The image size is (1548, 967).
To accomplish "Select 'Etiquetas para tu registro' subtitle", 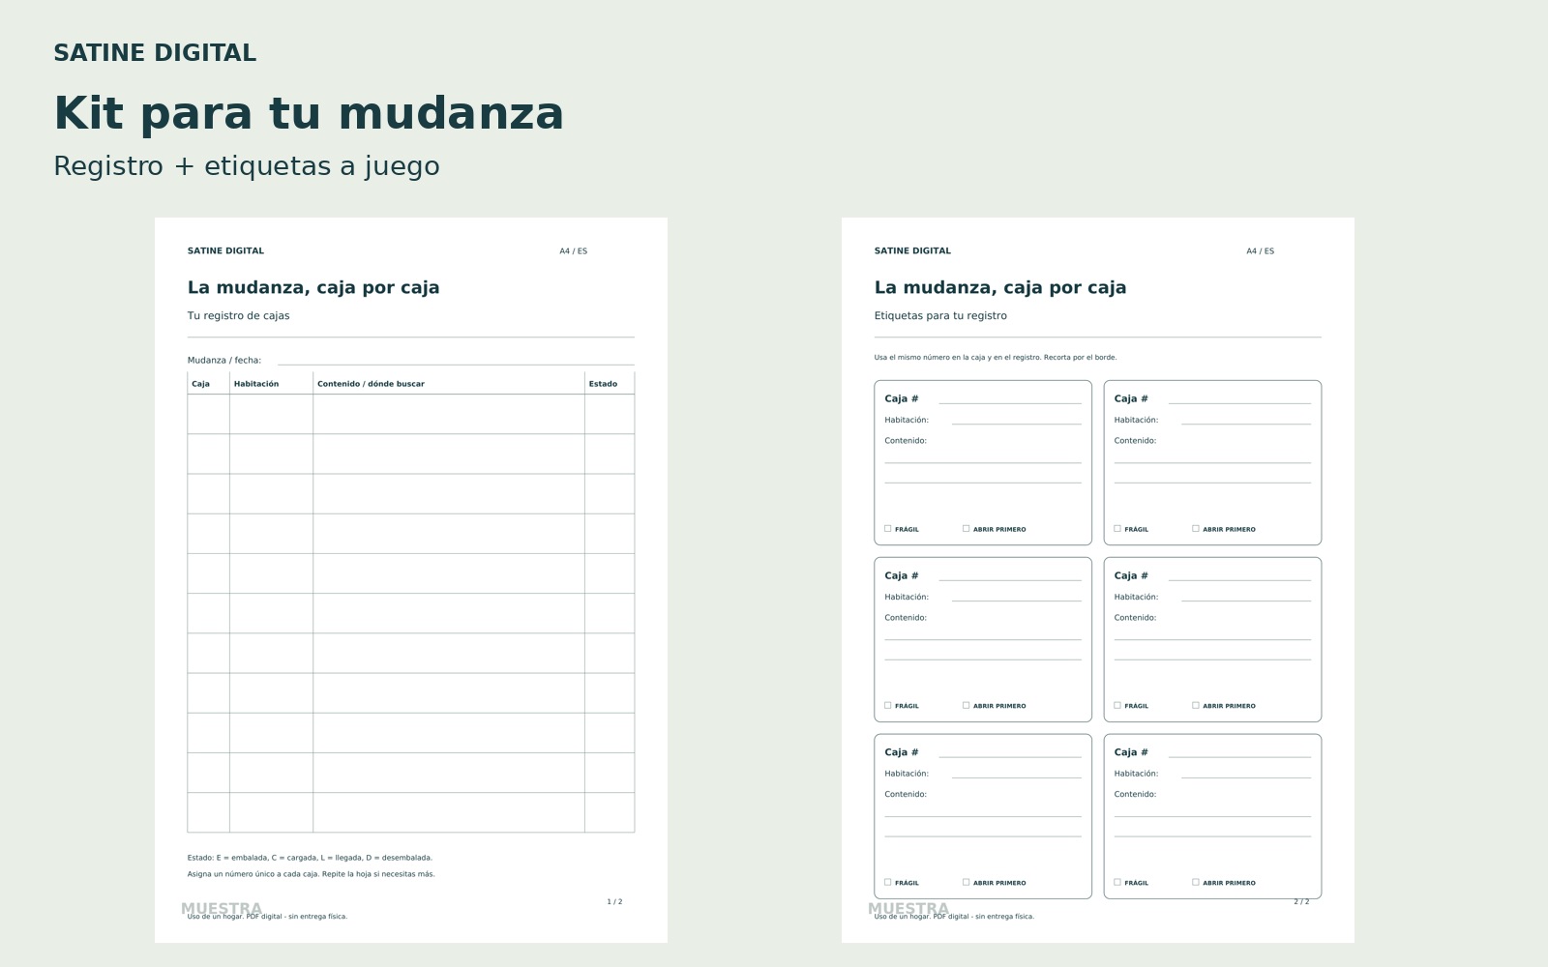I will click(x=940, y=316).
